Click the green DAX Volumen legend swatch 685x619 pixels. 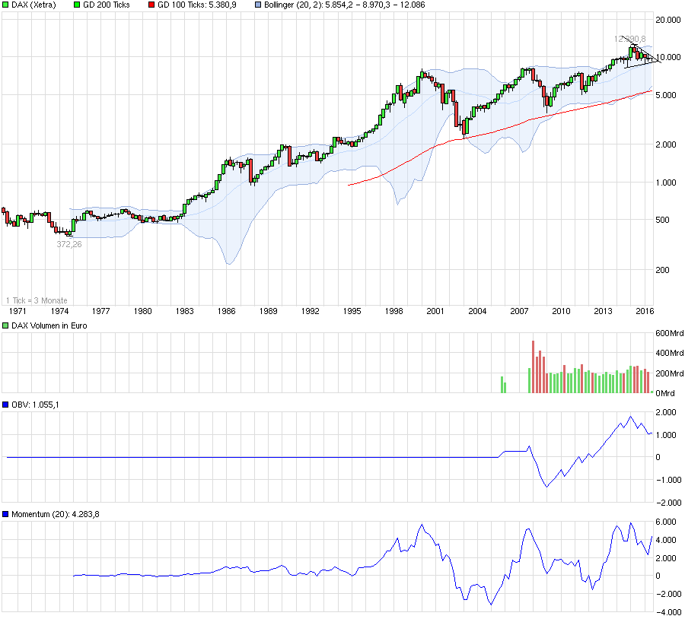pyautogui.click(x=5, y=325)
